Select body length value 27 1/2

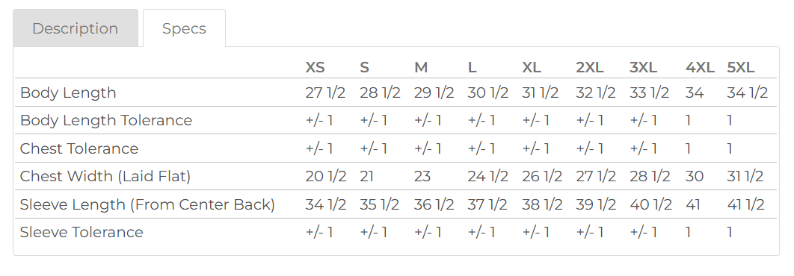(326, 92)
